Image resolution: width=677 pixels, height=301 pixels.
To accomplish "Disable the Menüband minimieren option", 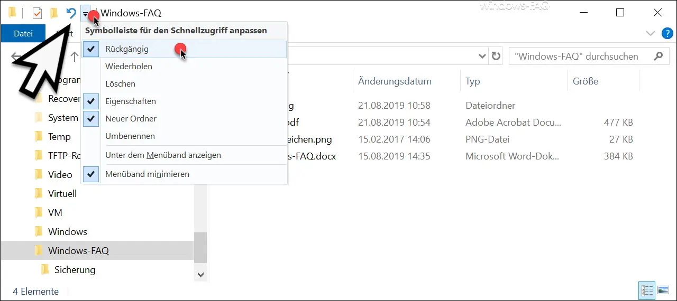I will click(x=147, y=174).
